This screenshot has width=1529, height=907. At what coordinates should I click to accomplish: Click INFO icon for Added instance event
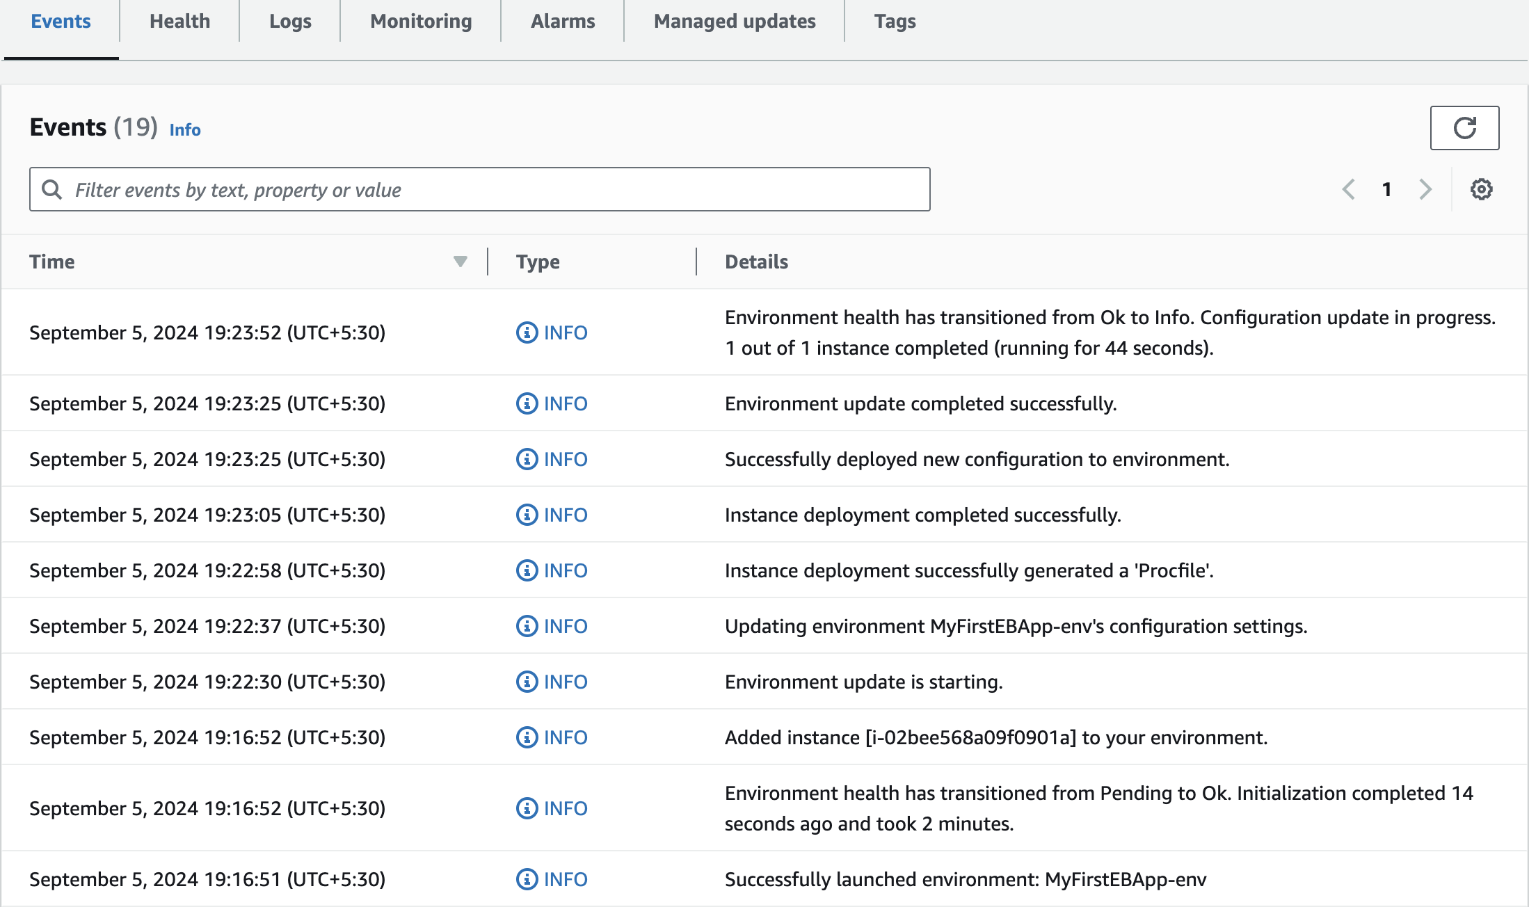pos(527,737)
